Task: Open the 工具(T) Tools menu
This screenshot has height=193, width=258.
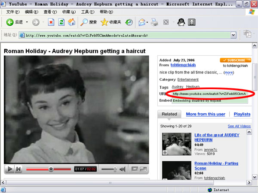Action: click(88, 12)
